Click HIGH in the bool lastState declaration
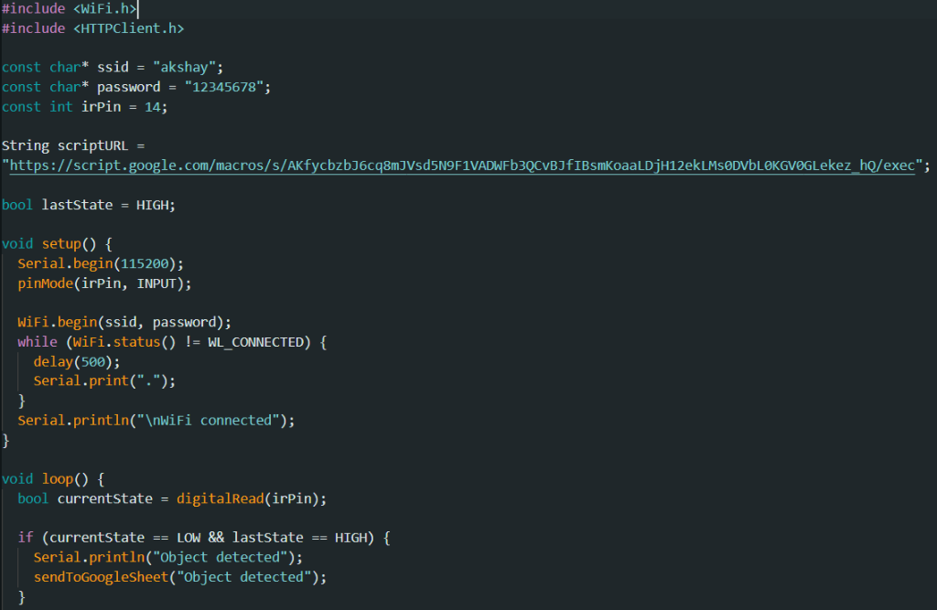The height and width of the screenshot is (610, 937). [x=152, y=205]
